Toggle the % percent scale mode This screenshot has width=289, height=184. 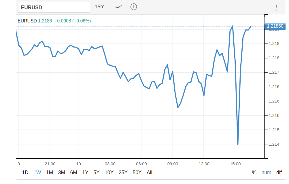click(x=254, y=172)
